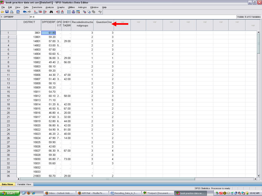
Task: Click the Select Cases toolbar icon
Action: tap(78, 12)
